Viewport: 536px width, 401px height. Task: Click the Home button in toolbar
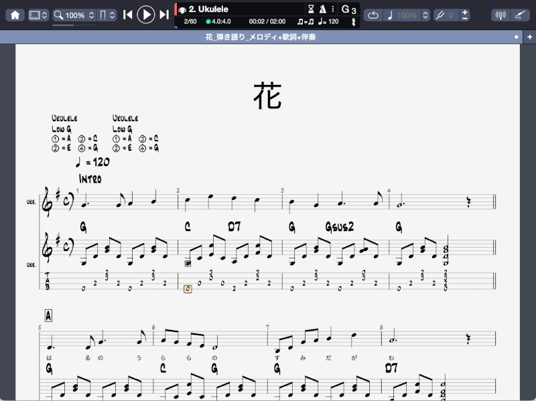[15, 15]
